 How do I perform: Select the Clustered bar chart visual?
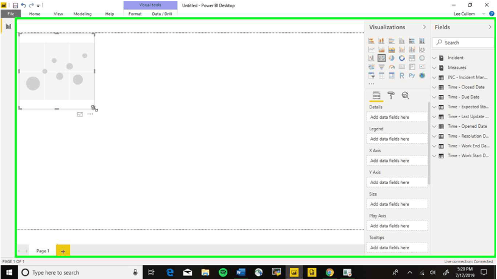tap(392, 41)
